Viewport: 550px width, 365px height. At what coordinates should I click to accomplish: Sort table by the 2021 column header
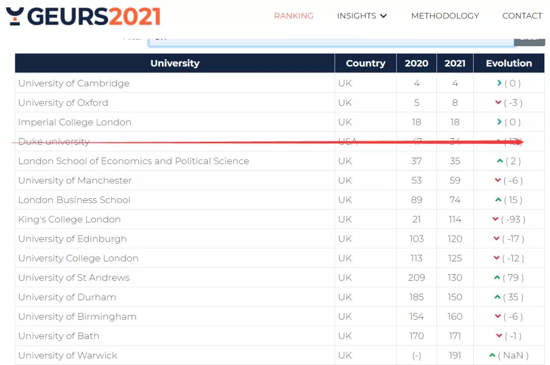[x=454, y=63]
